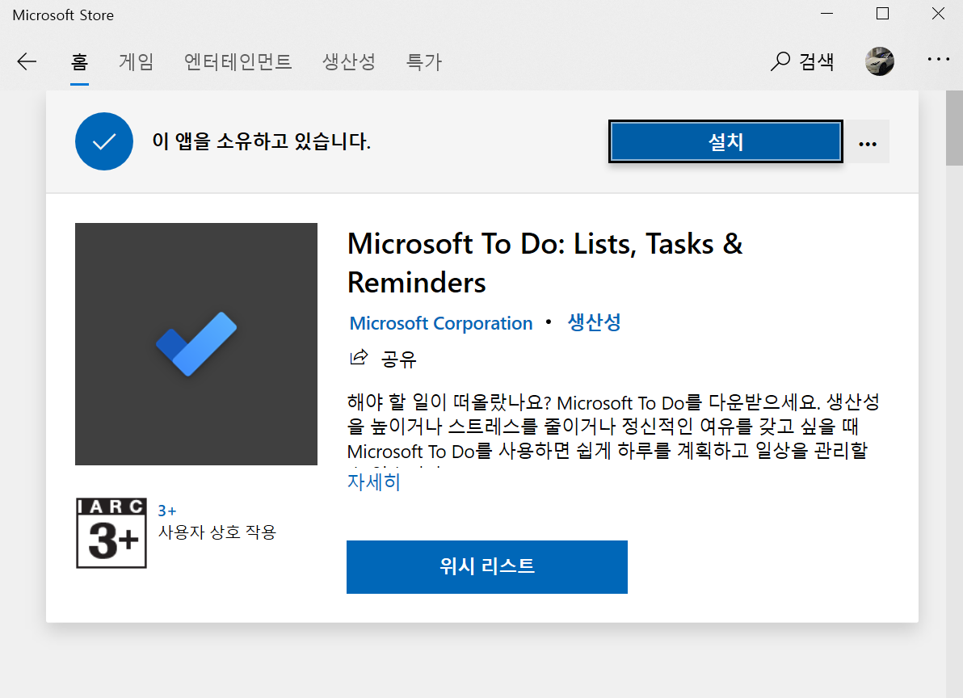
Task: Switch to the 게임 tab
Action: 136,61
